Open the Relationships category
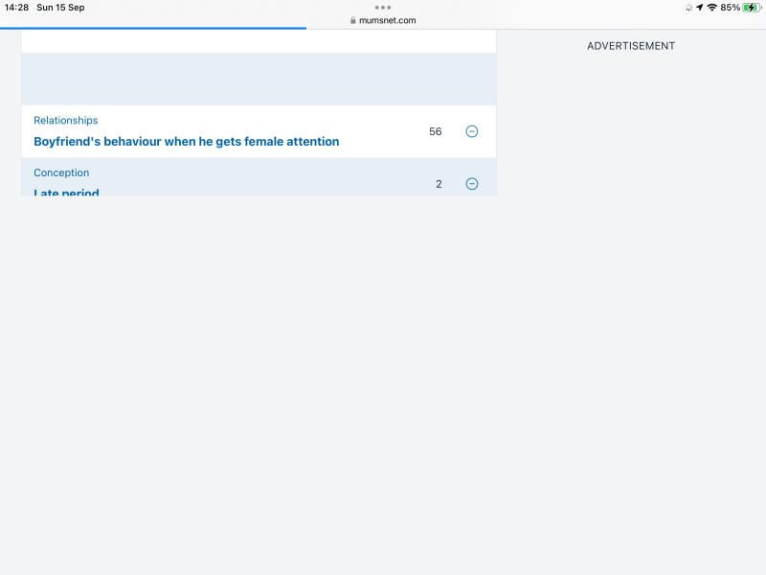The height and width of the screenshot is (575, 766). [x=65, y=121]
